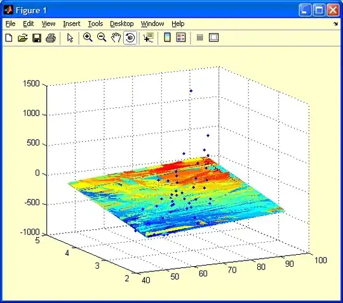Print the figure with the printer icon
343x303 pixels.
pos(51,37)
